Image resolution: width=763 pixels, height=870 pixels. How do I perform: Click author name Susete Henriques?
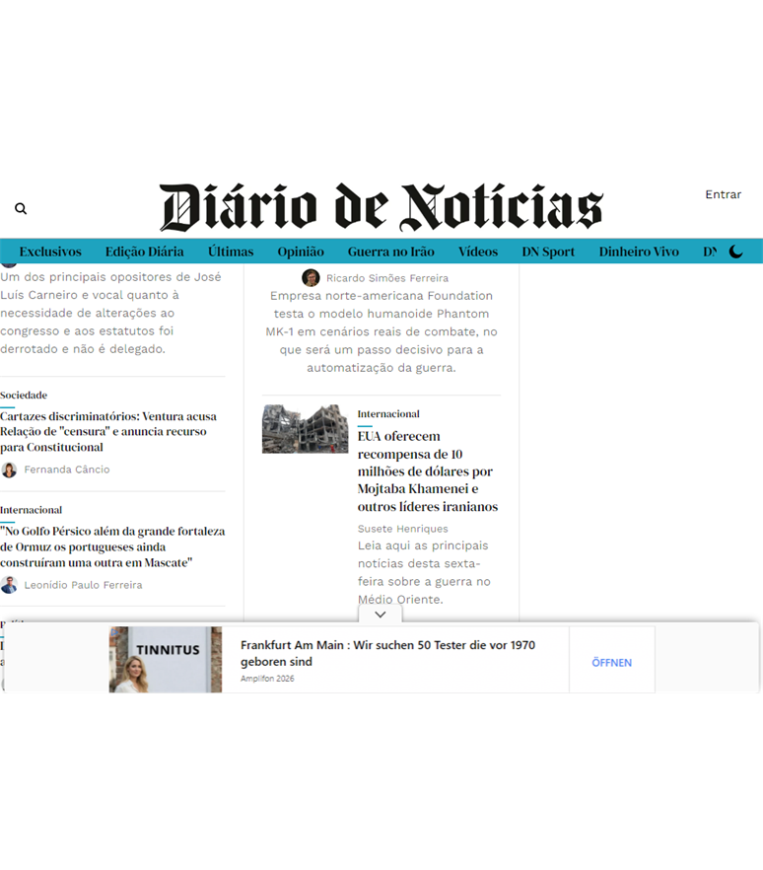click(x=402, y=529)
